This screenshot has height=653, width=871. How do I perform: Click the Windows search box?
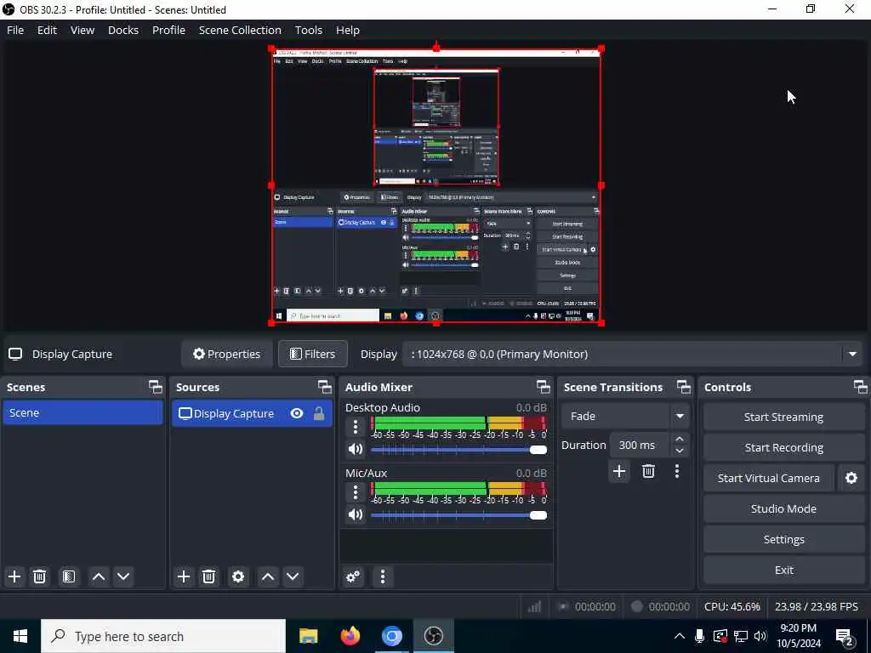162,636
